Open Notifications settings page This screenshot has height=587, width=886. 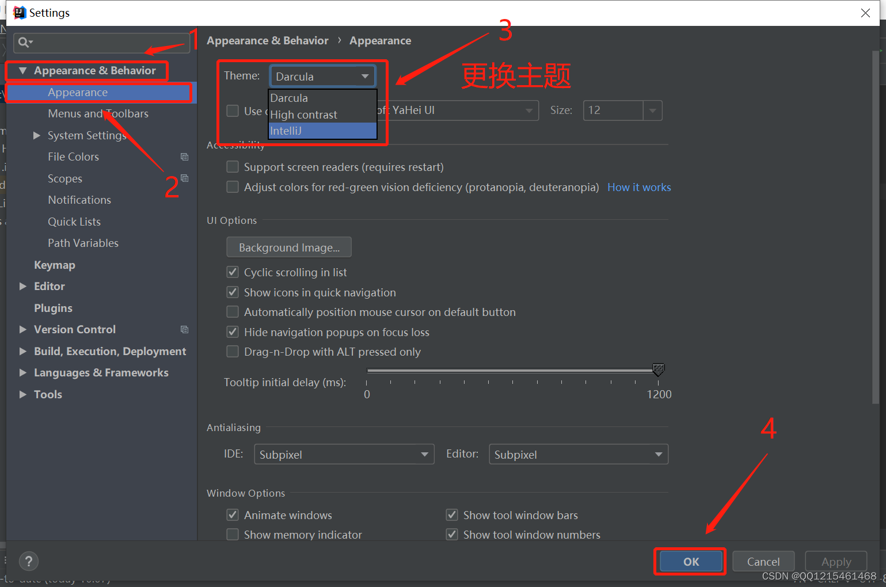coord(79,200)
